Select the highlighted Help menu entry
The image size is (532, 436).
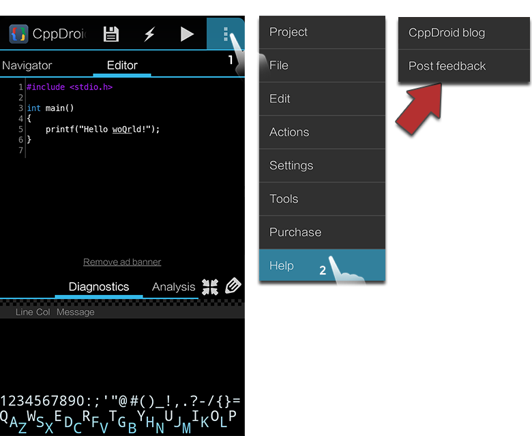click(x=322, y=265)
